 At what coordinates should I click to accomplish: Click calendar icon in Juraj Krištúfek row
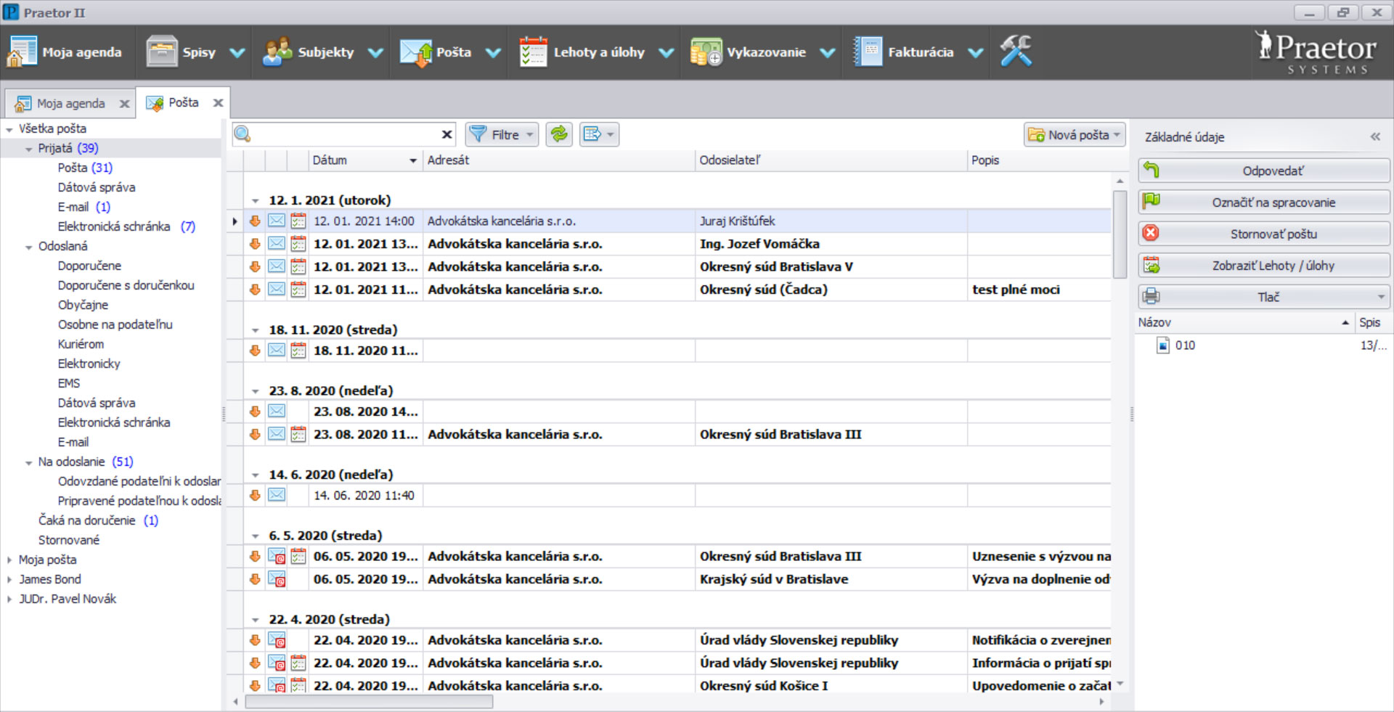coord(298,221)
